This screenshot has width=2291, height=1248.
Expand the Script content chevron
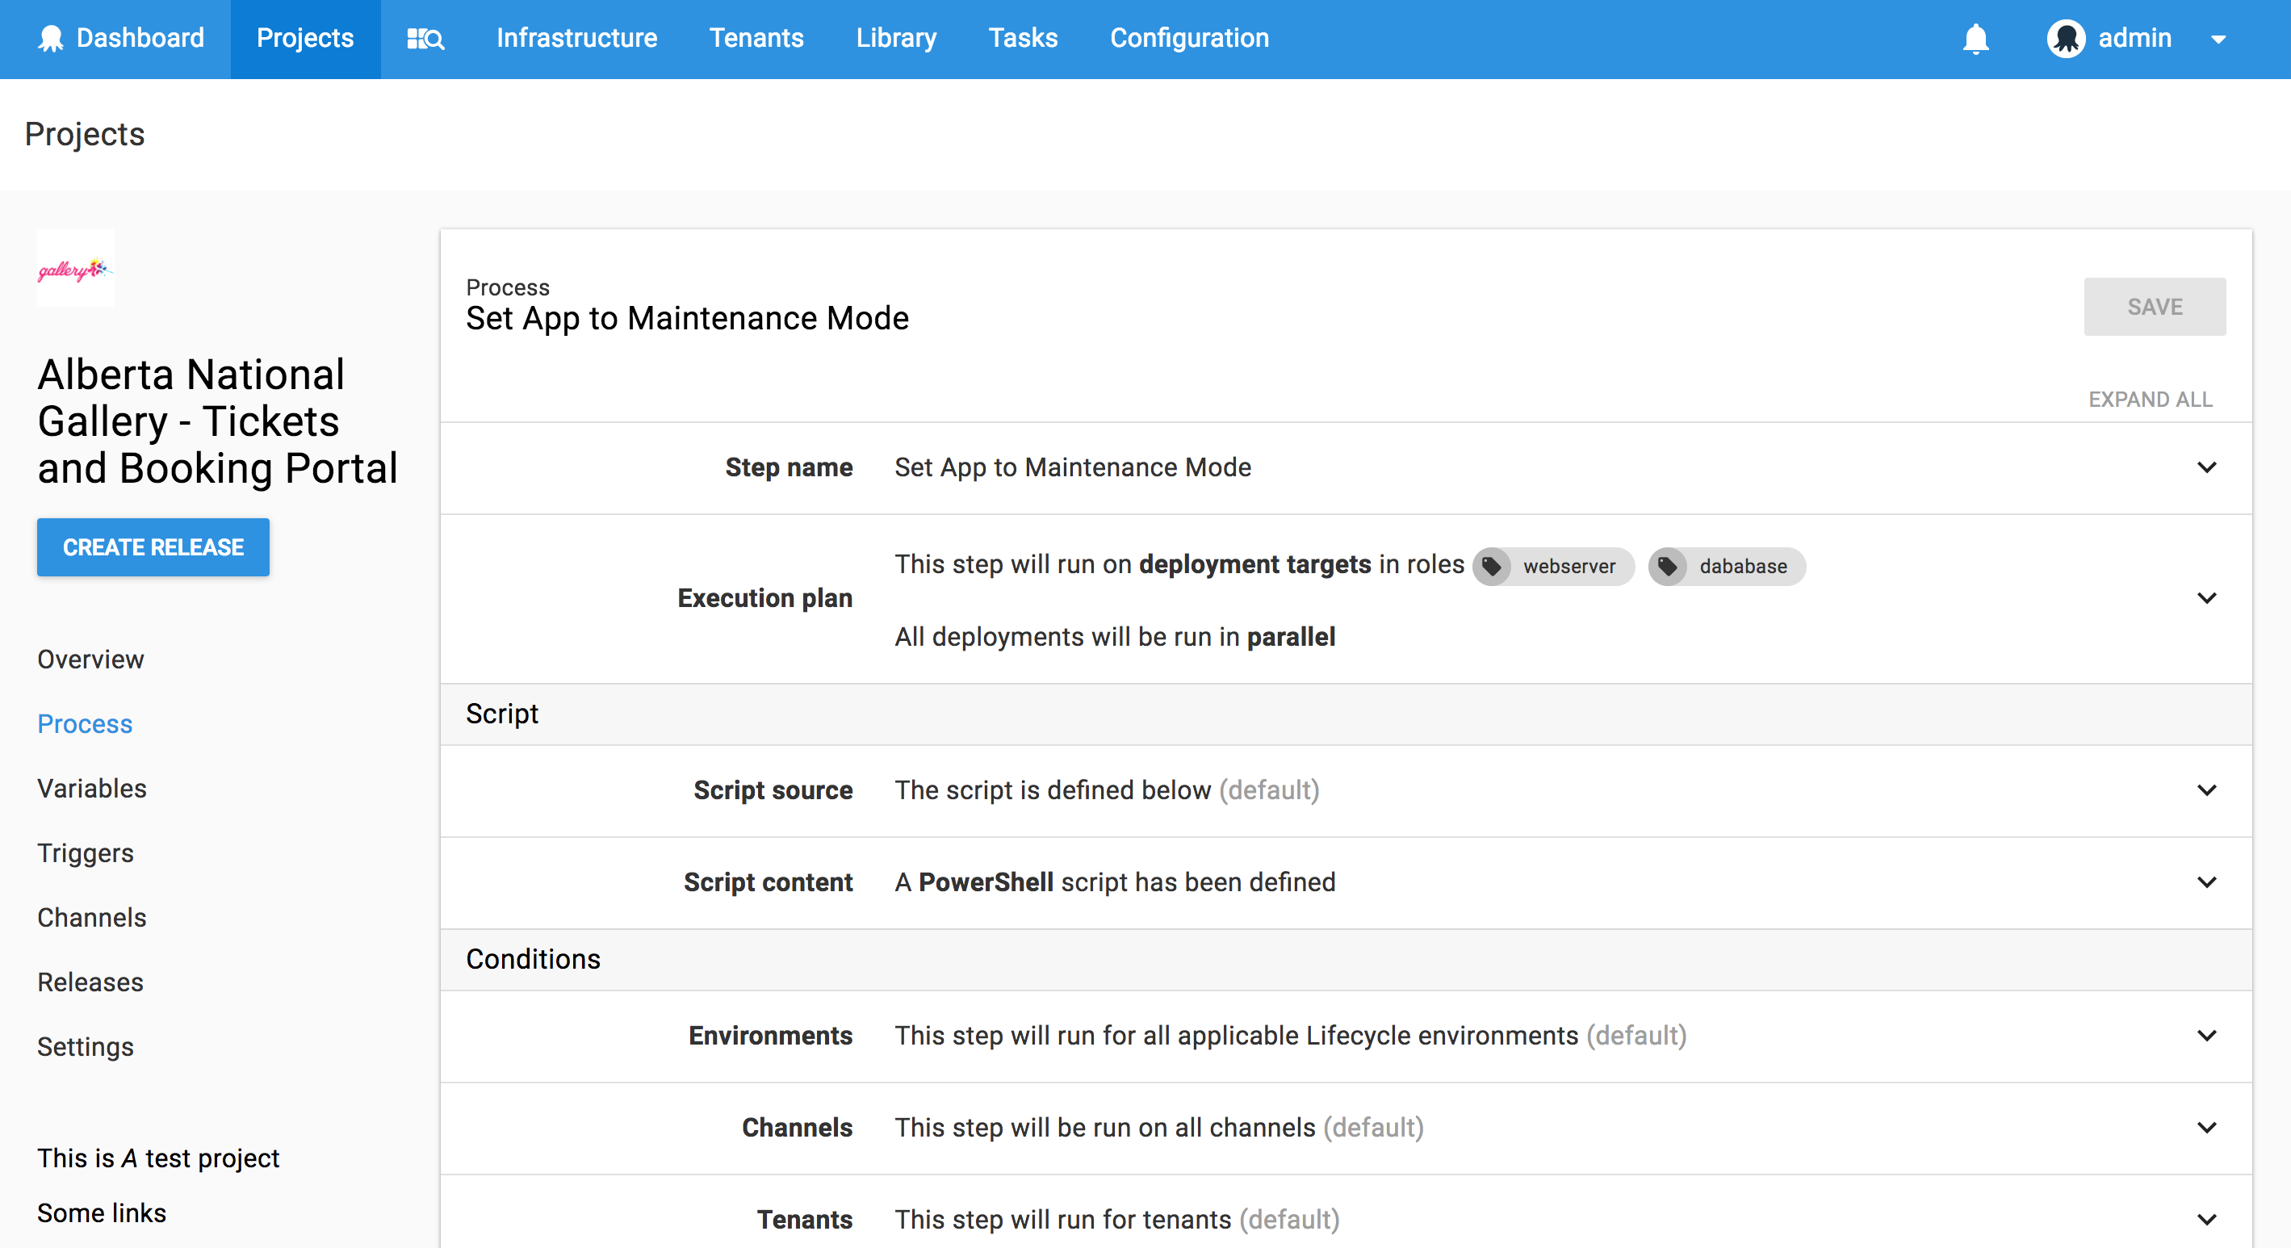click(x=2206, y=882)
